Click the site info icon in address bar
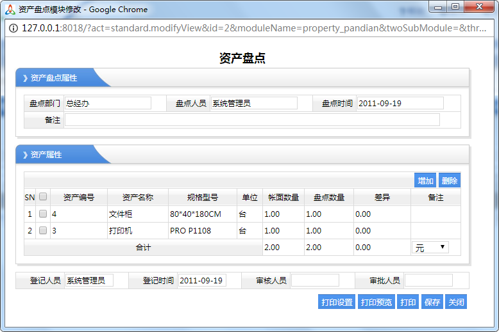The image size is (499, 332). click(14, 28)
